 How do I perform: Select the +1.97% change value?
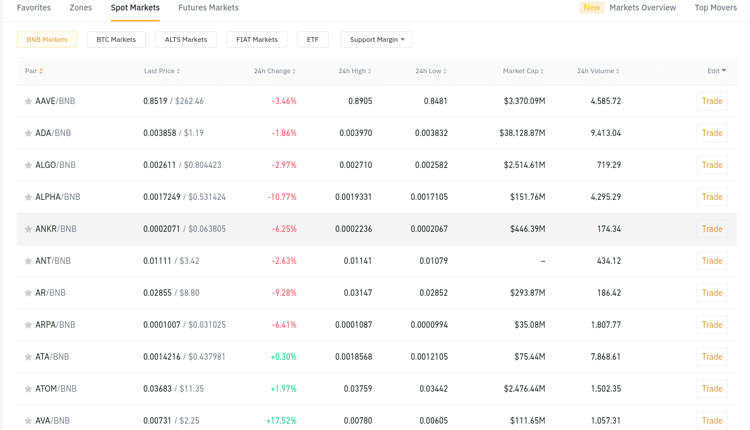coord(284,389)
